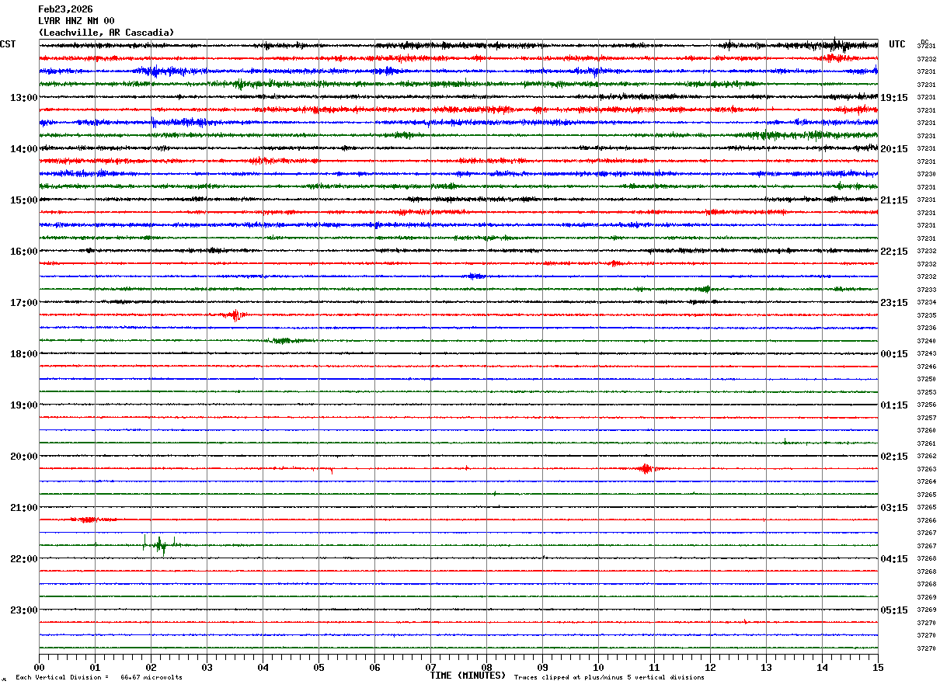Select the 18:00 CST time label

pos(23,354)
